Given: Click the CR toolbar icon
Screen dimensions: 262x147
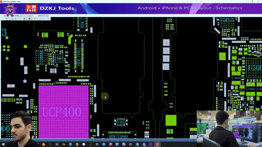Looking at the screenshot, I should (x=43, y=19).
